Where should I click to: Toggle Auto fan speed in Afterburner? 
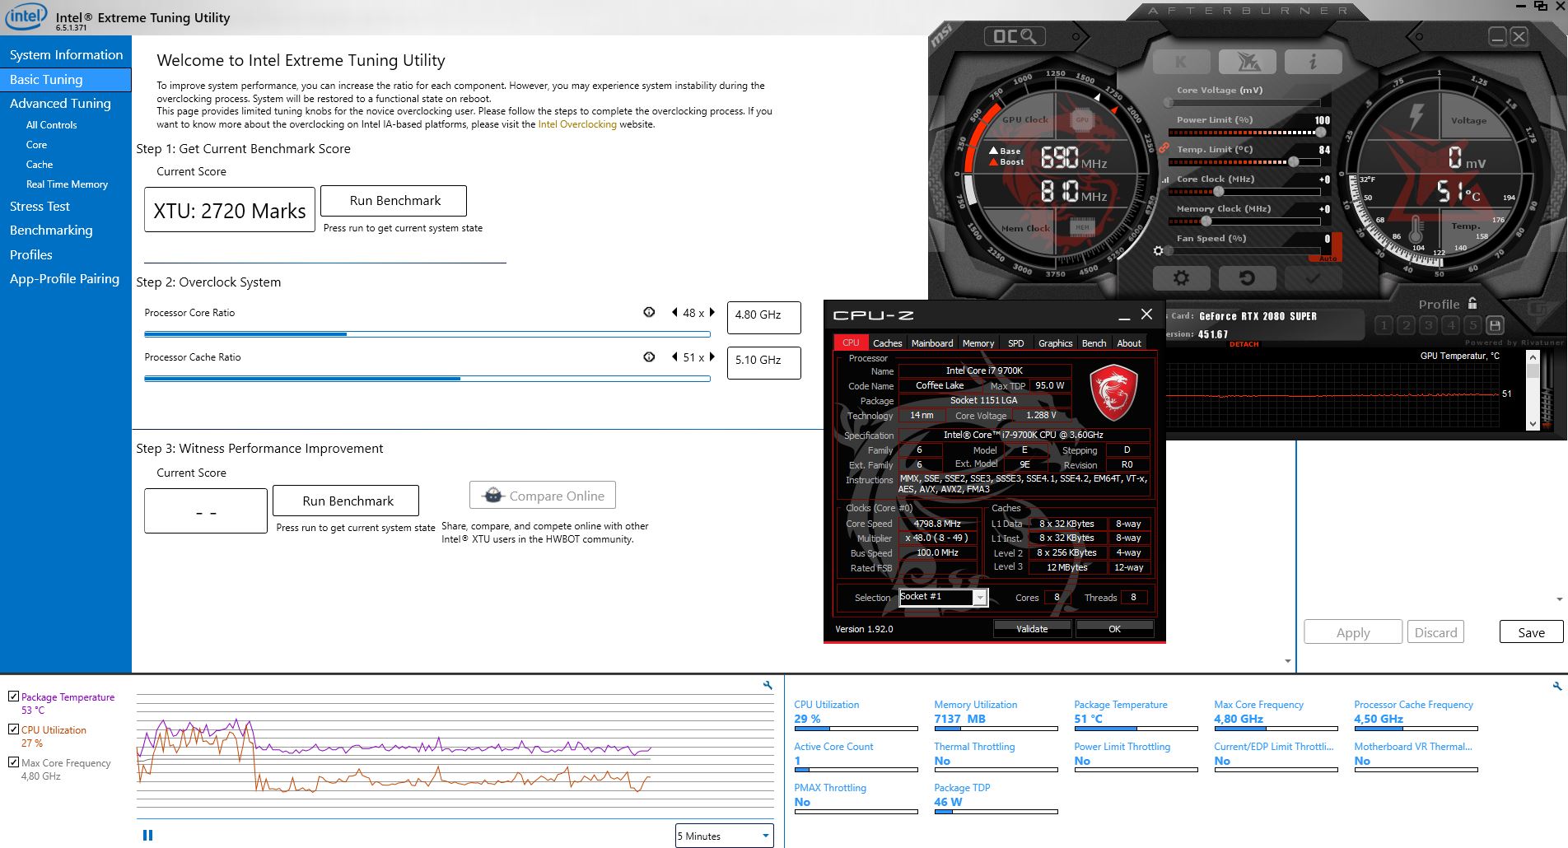click(1328, 259)
